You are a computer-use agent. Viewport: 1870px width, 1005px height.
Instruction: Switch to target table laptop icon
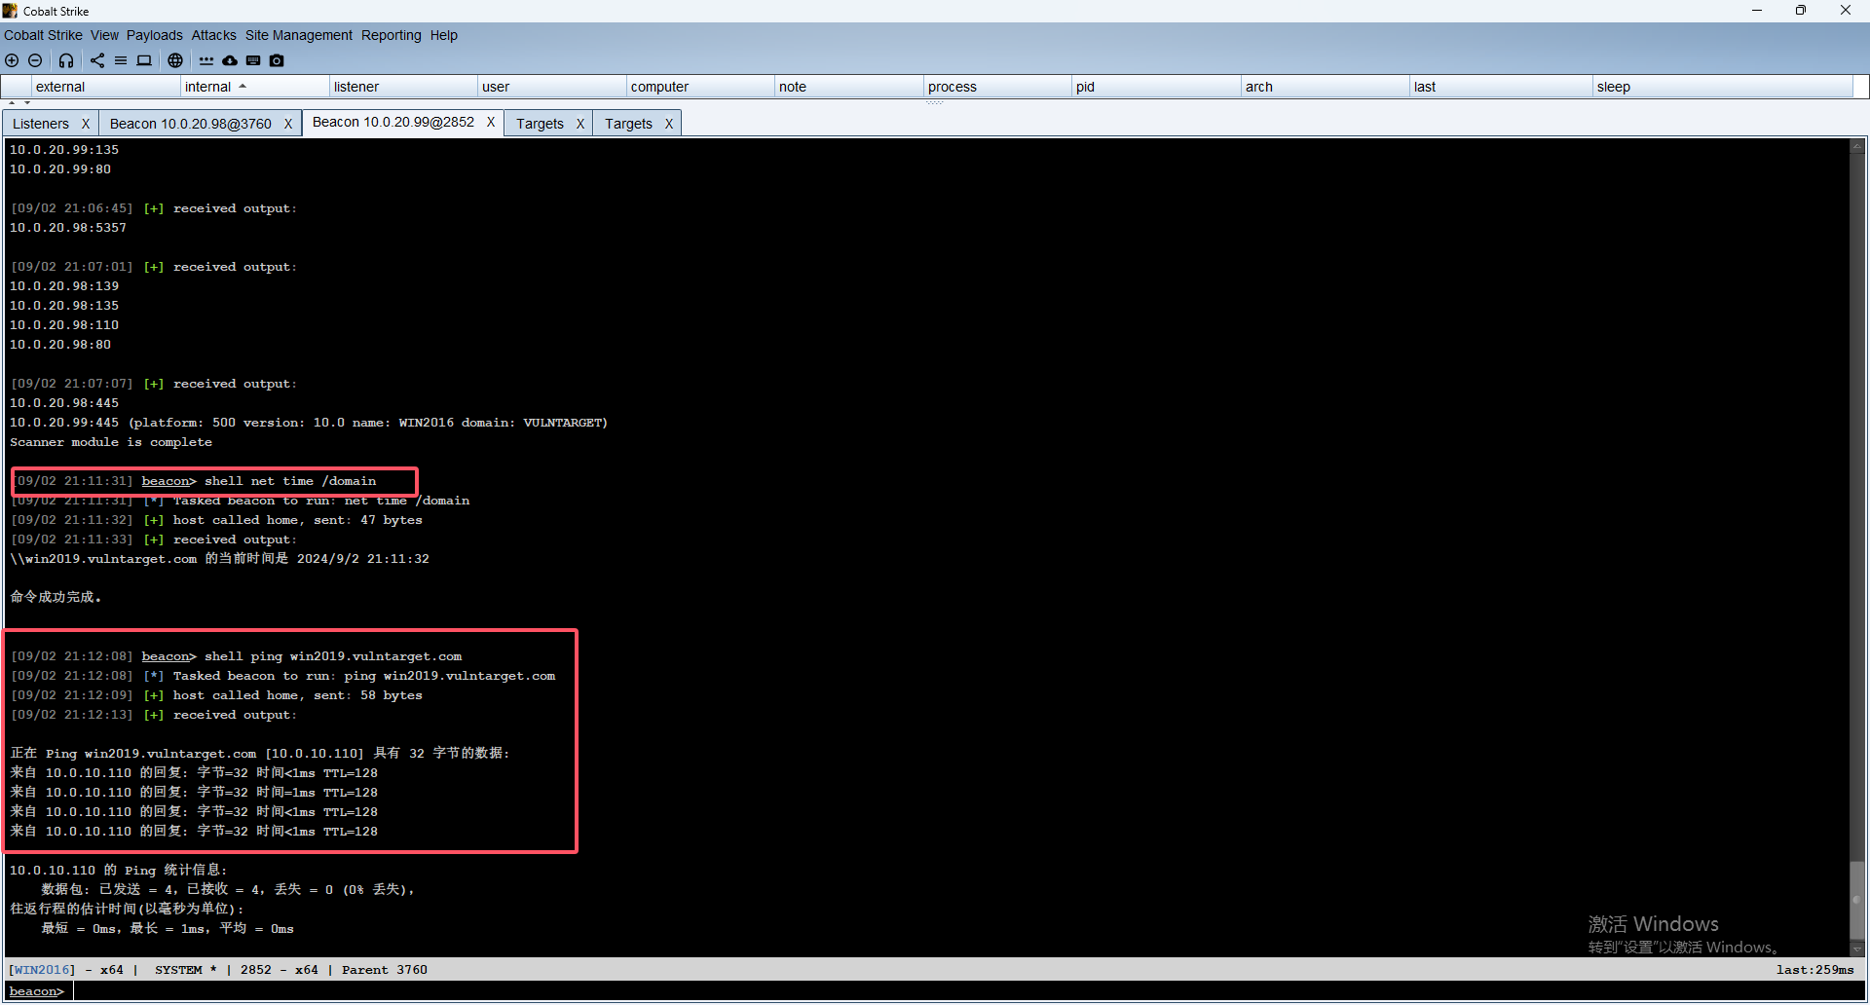(x=144, y=60)
